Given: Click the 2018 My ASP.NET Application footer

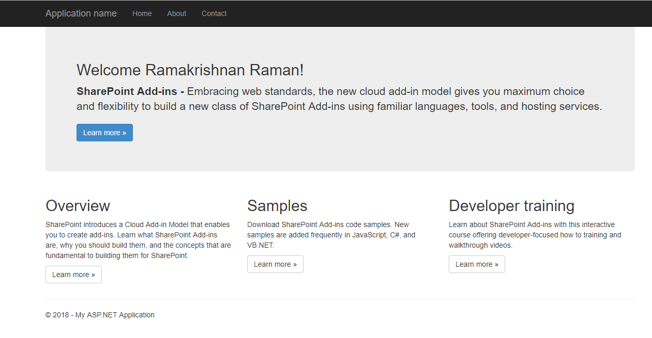Looking at the screenshot, I should coord(100,315).
